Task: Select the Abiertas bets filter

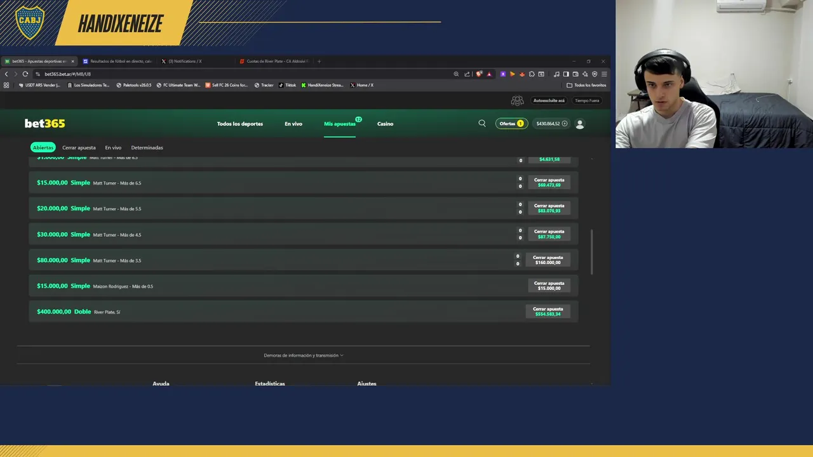Action: pyautogui.click(x=43, y=147)
